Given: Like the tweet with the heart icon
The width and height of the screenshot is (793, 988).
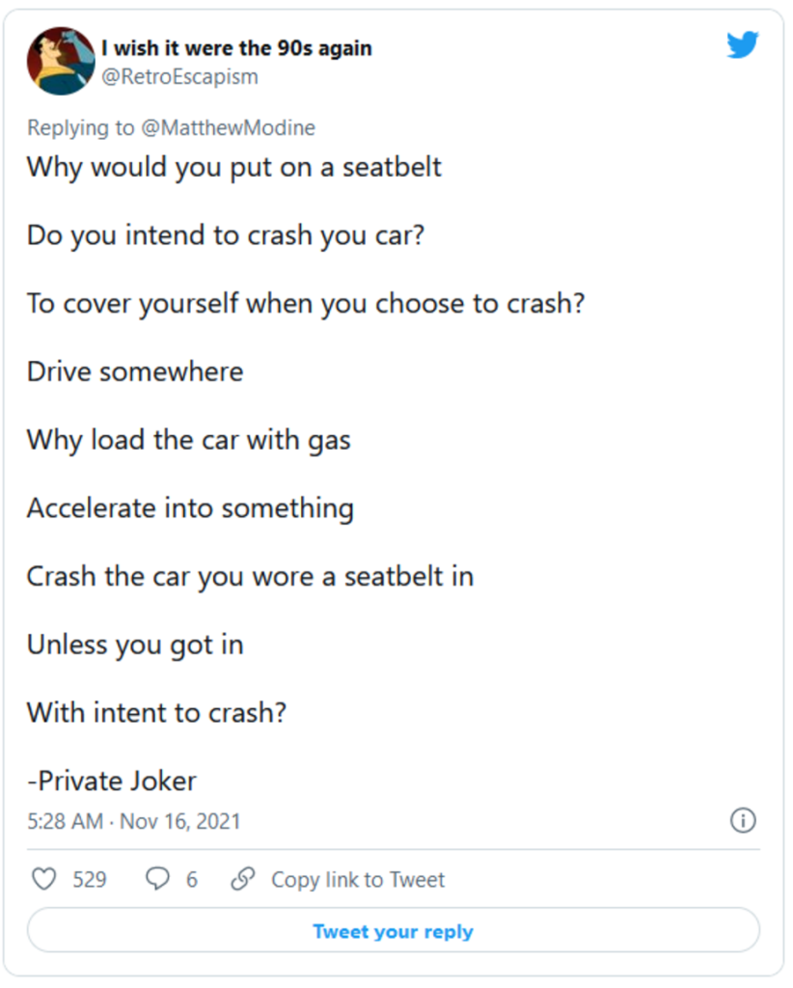Looking at the screenshot, I should (x=43, y=879).
